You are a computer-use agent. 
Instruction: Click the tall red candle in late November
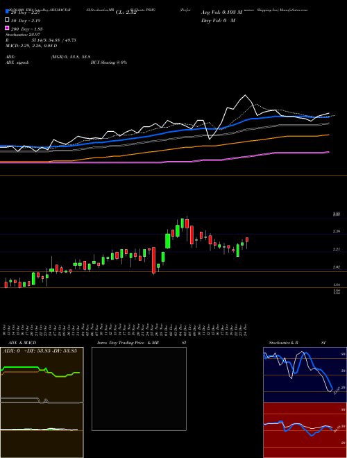coord(153,260)
